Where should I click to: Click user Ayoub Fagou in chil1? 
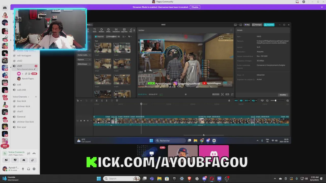coord(25,79)
